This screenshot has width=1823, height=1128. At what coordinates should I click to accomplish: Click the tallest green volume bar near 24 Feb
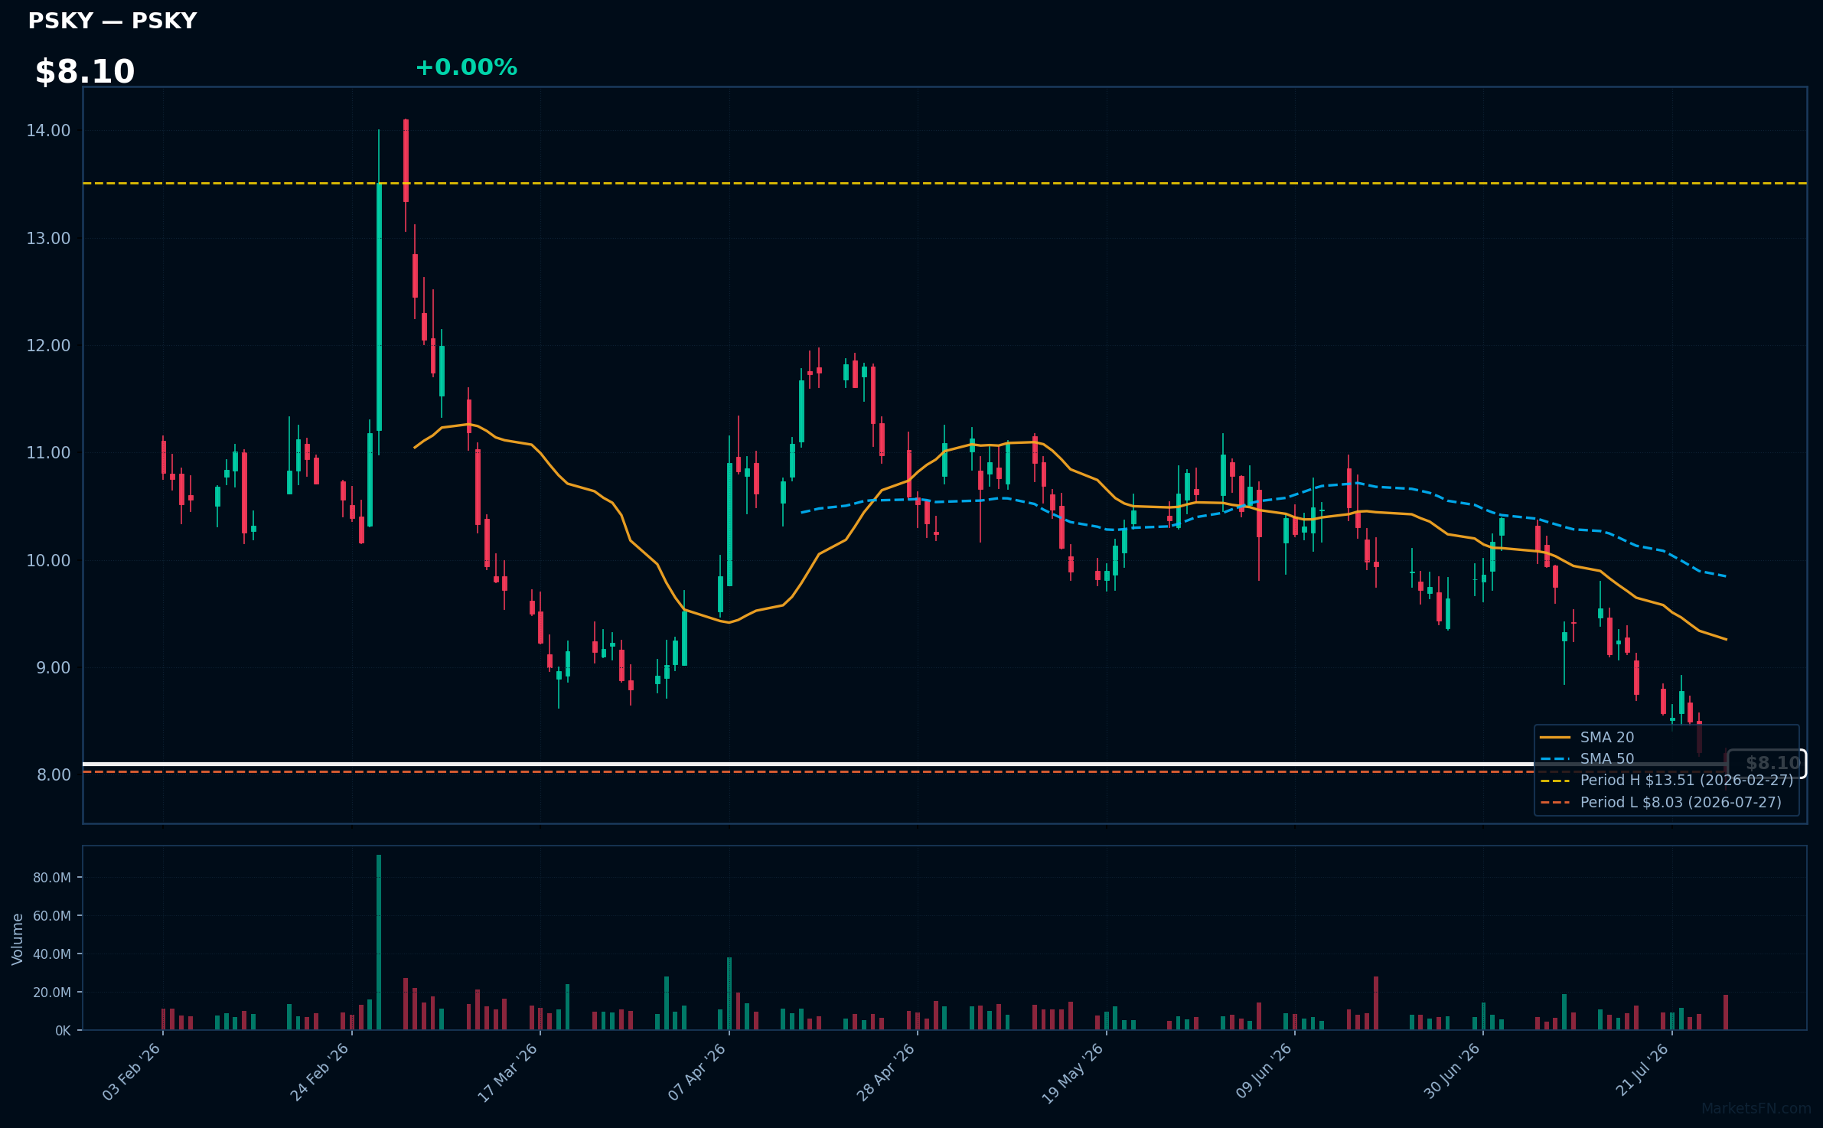click(x=379, y=942)
